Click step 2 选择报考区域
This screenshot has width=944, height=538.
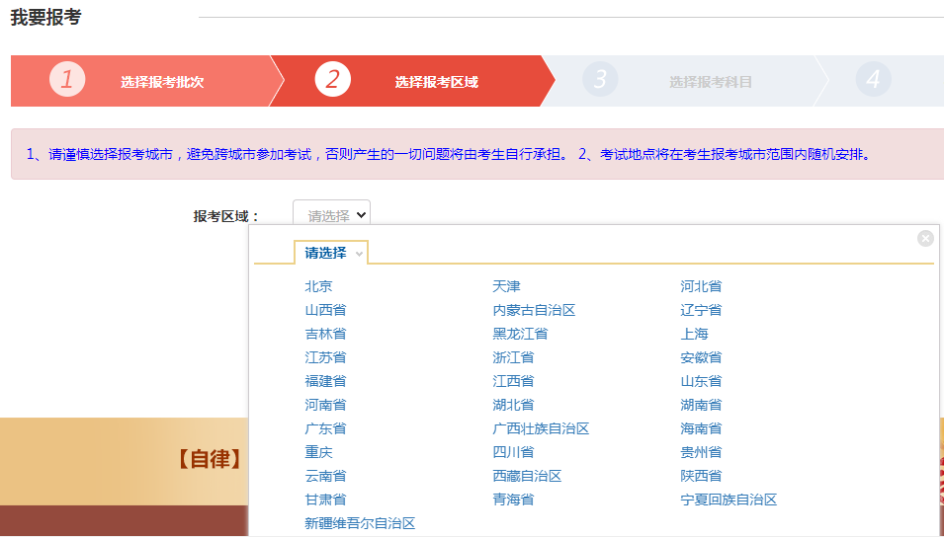(x=436, y=82)
